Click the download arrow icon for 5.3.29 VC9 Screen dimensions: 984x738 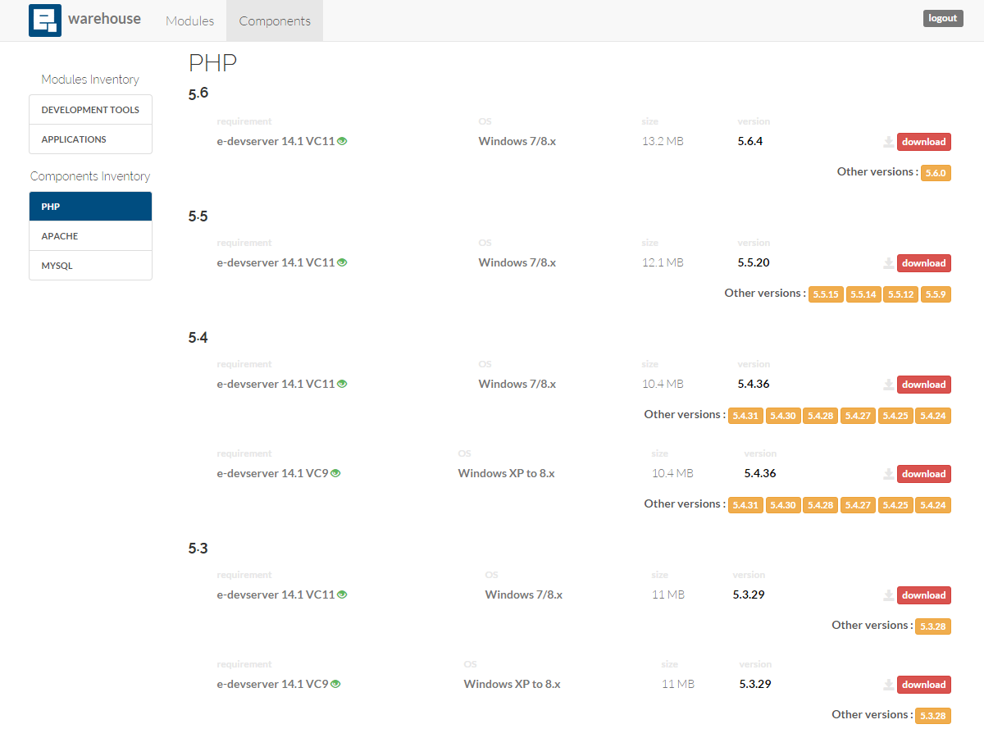click(888, 684)
